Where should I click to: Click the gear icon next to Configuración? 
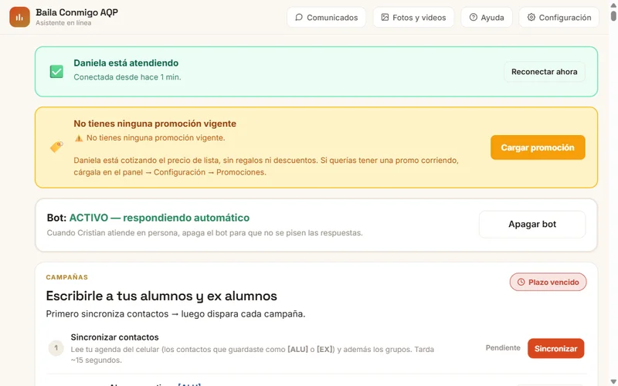tap(531, 17)
